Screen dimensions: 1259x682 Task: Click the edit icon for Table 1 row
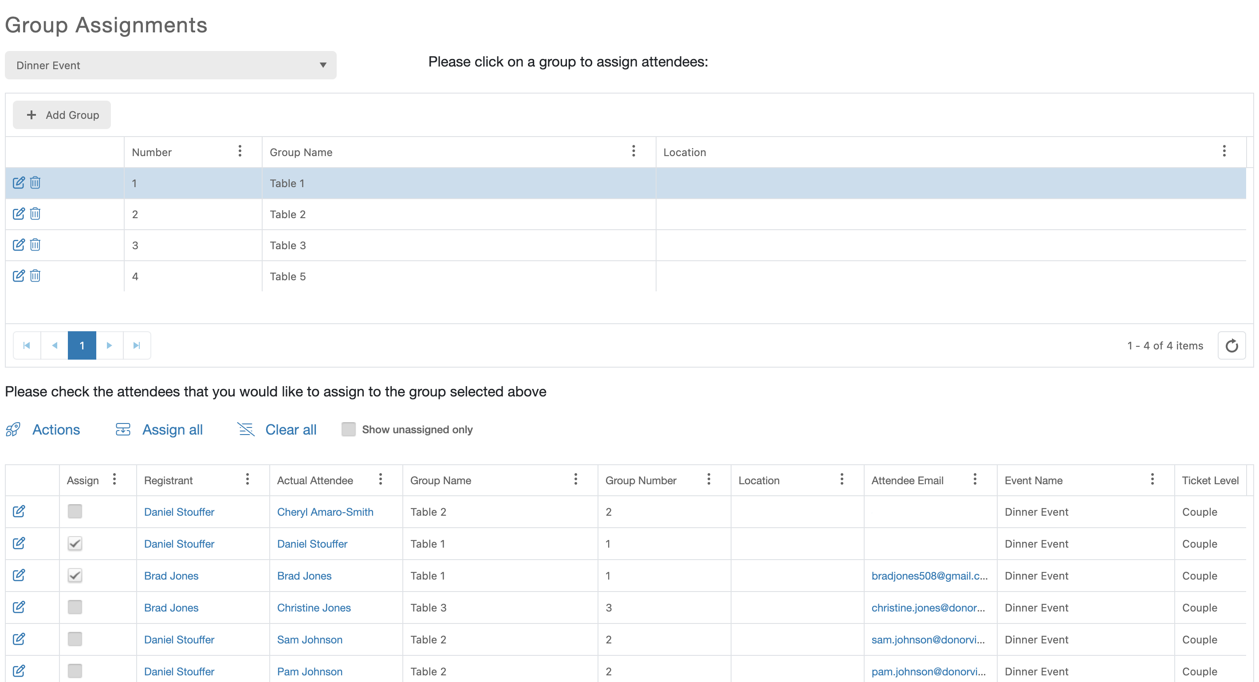19,183
